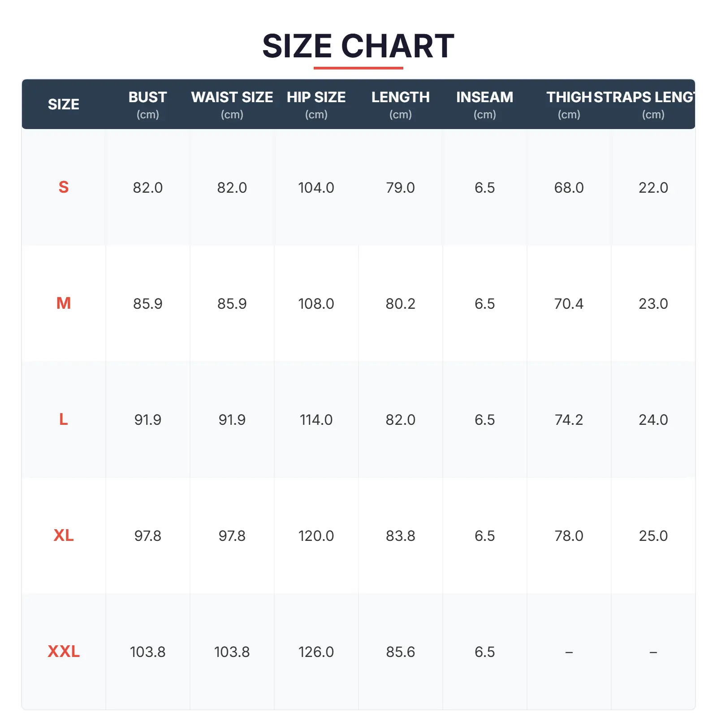
Task: Click the INSEAM column header
Action: (x=484, y=104)
